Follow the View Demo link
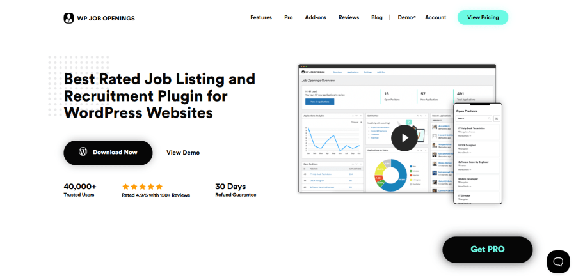This screenshot has width=576, height=276. click(x=183, y=153)
